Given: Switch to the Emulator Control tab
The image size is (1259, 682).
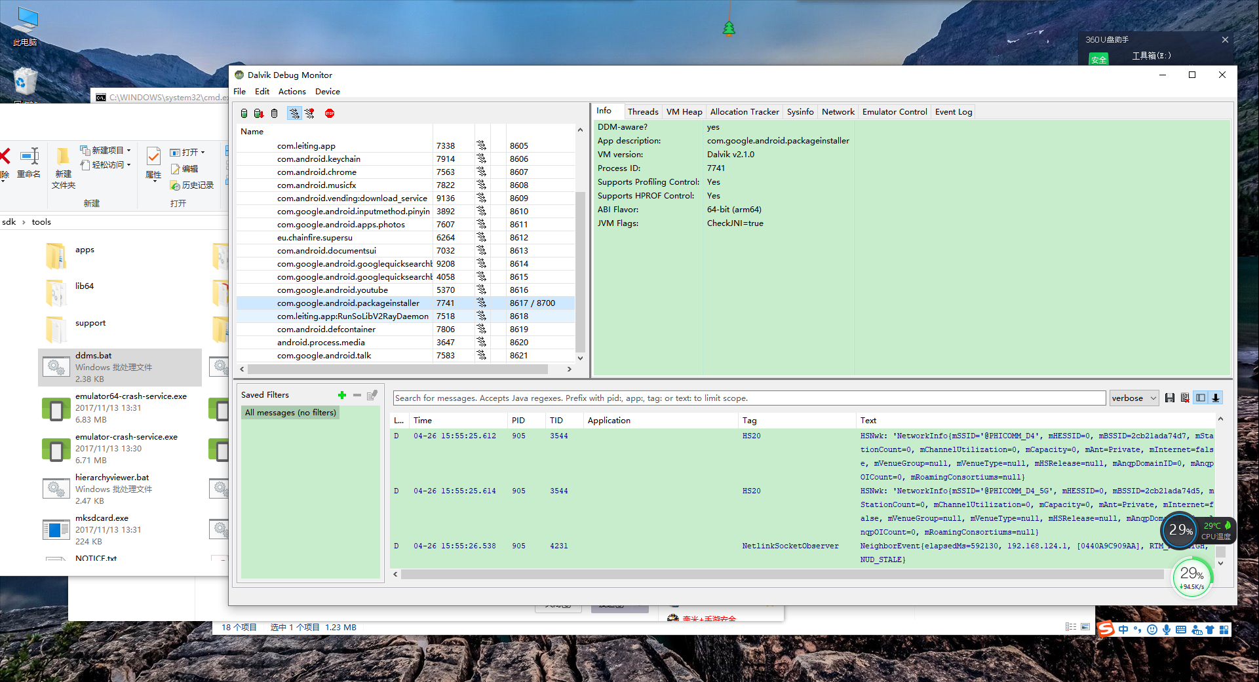Looking at the screenshot, I should pos(895,112).
